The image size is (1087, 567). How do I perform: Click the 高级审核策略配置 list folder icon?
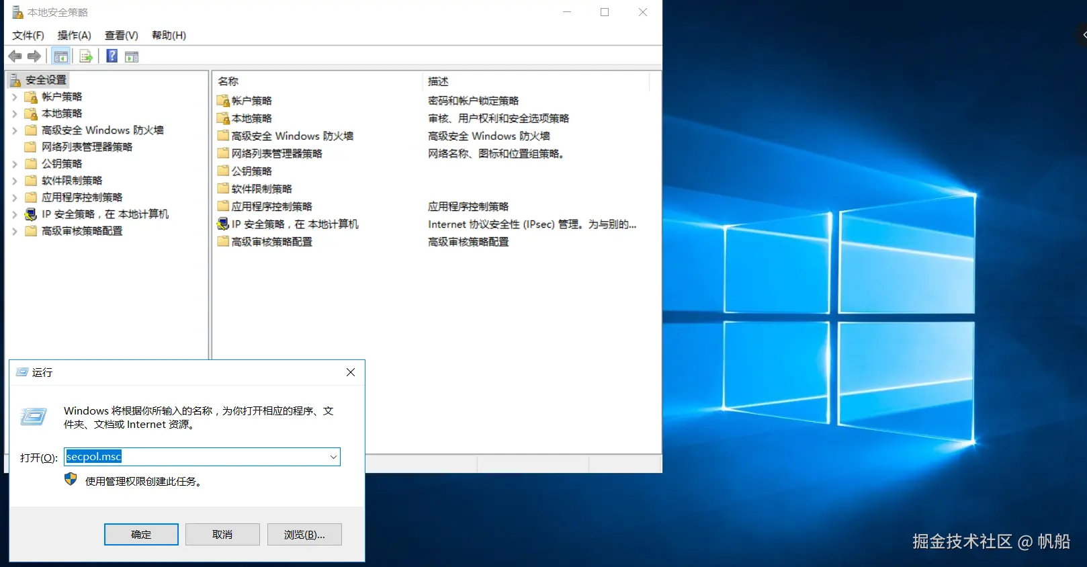[x=223, y=241]
